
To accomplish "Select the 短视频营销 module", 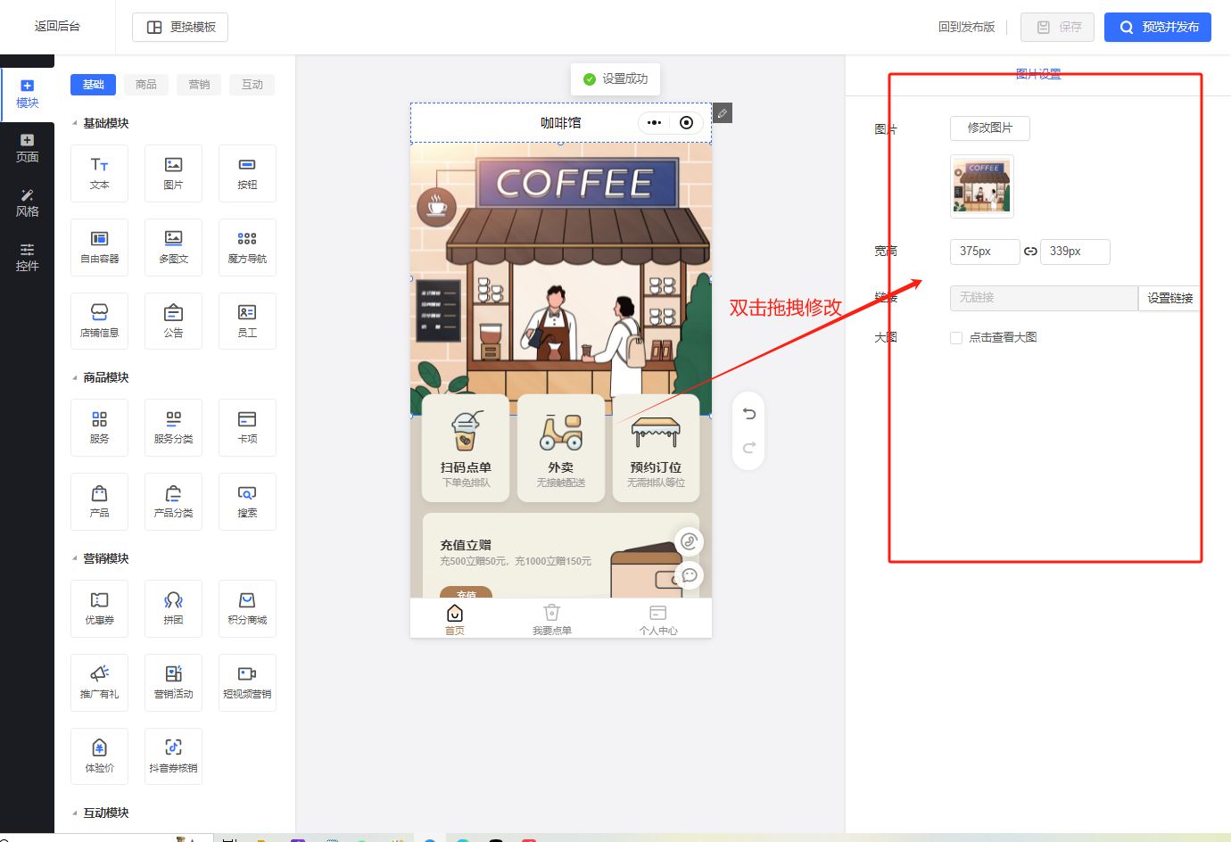I will tap(247, 682).
